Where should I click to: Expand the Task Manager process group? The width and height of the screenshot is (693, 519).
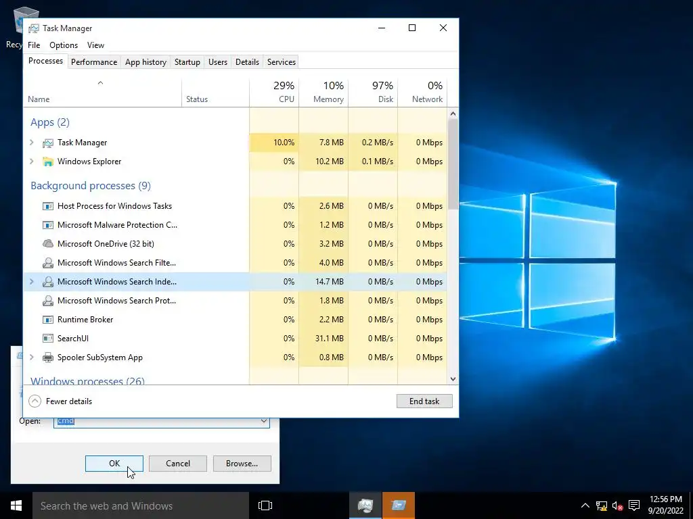click(31, 143)
